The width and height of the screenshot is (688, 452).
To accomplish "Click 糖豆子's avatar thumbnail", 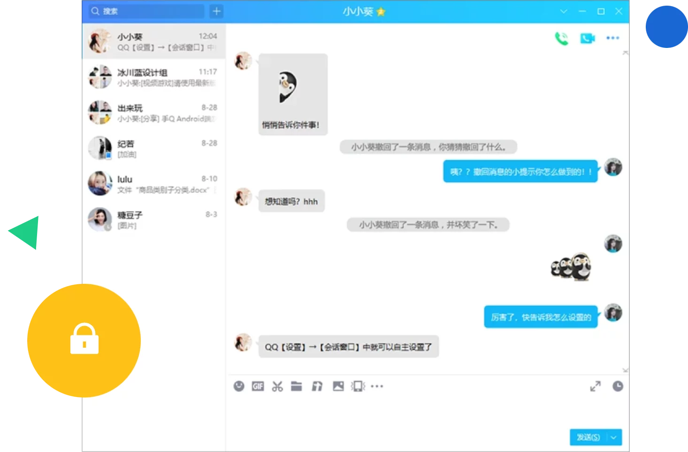I will 100,219.
